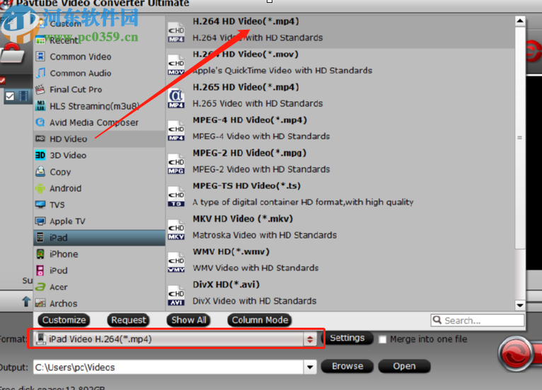Choose the iPhone category
Viewport: 542px width, 390px height.
(x=99, y=254)
